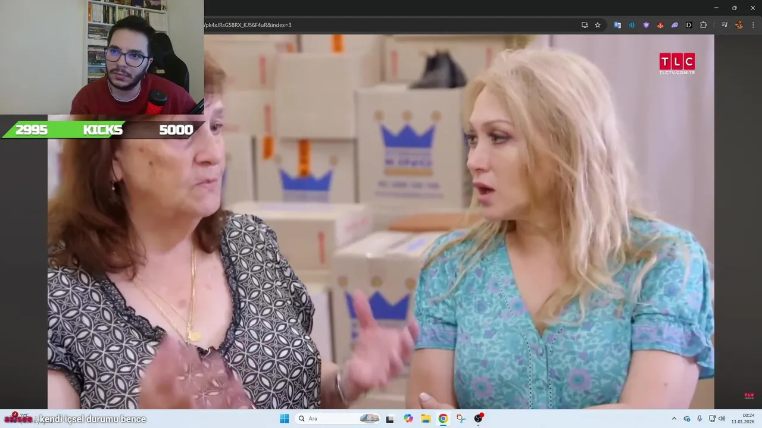Viewport: 762px width, 428px height.
Task: Click the Ara taskbar search box
Action: click(338, 418)
